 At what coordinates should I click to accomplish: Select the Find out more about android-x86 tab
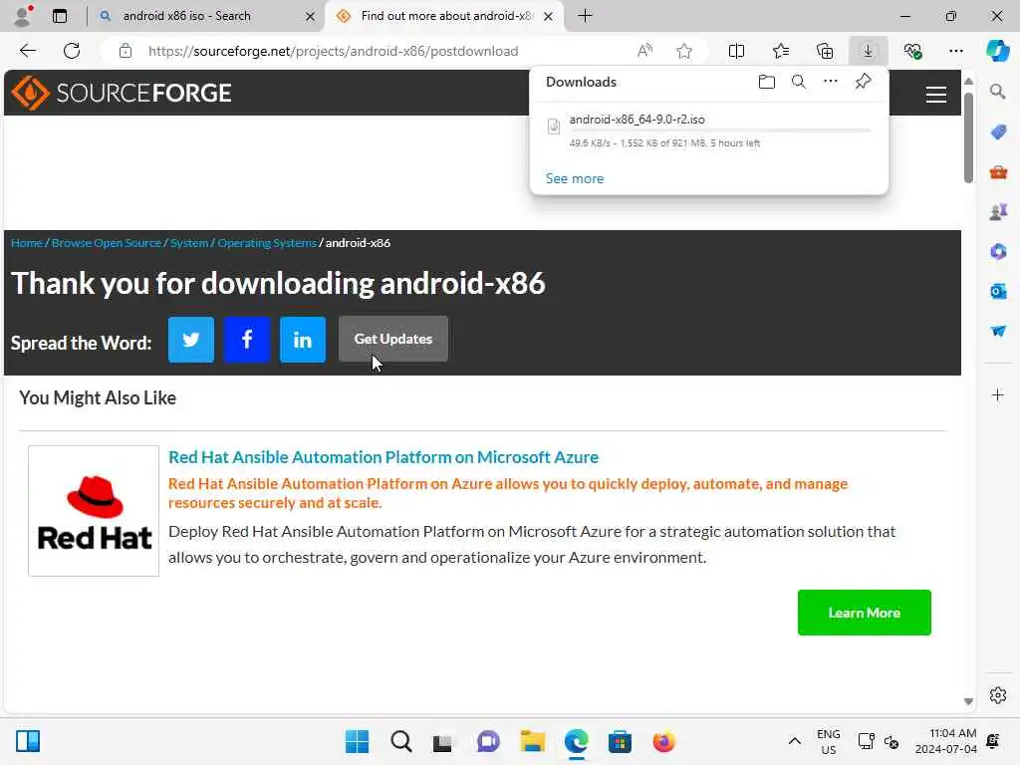(x=444, y=16)
